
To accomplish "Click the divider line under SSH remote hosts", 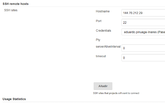I will coord(84,6).
